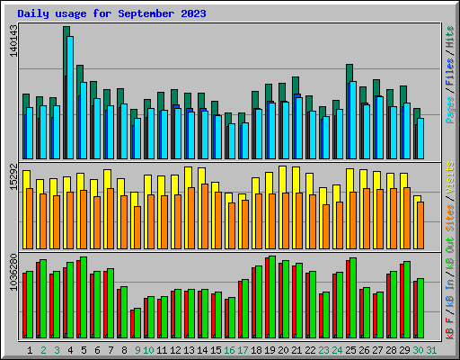Click the green kB Out bar for day 19
This screenshot has width=460, height=360.
272,297
